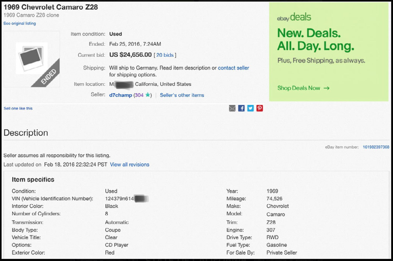Share listing on Facebook
Screen dimensions: 393x261
click(241, 108)
